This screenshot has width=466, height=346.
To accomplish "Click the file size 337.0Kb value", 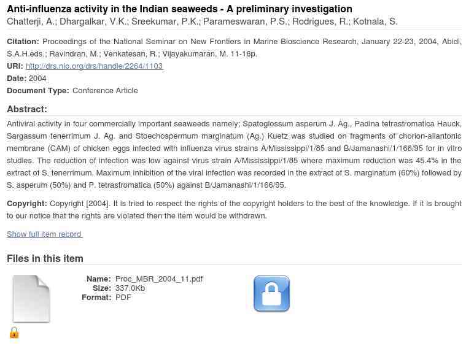I will [x=130, y=288].
